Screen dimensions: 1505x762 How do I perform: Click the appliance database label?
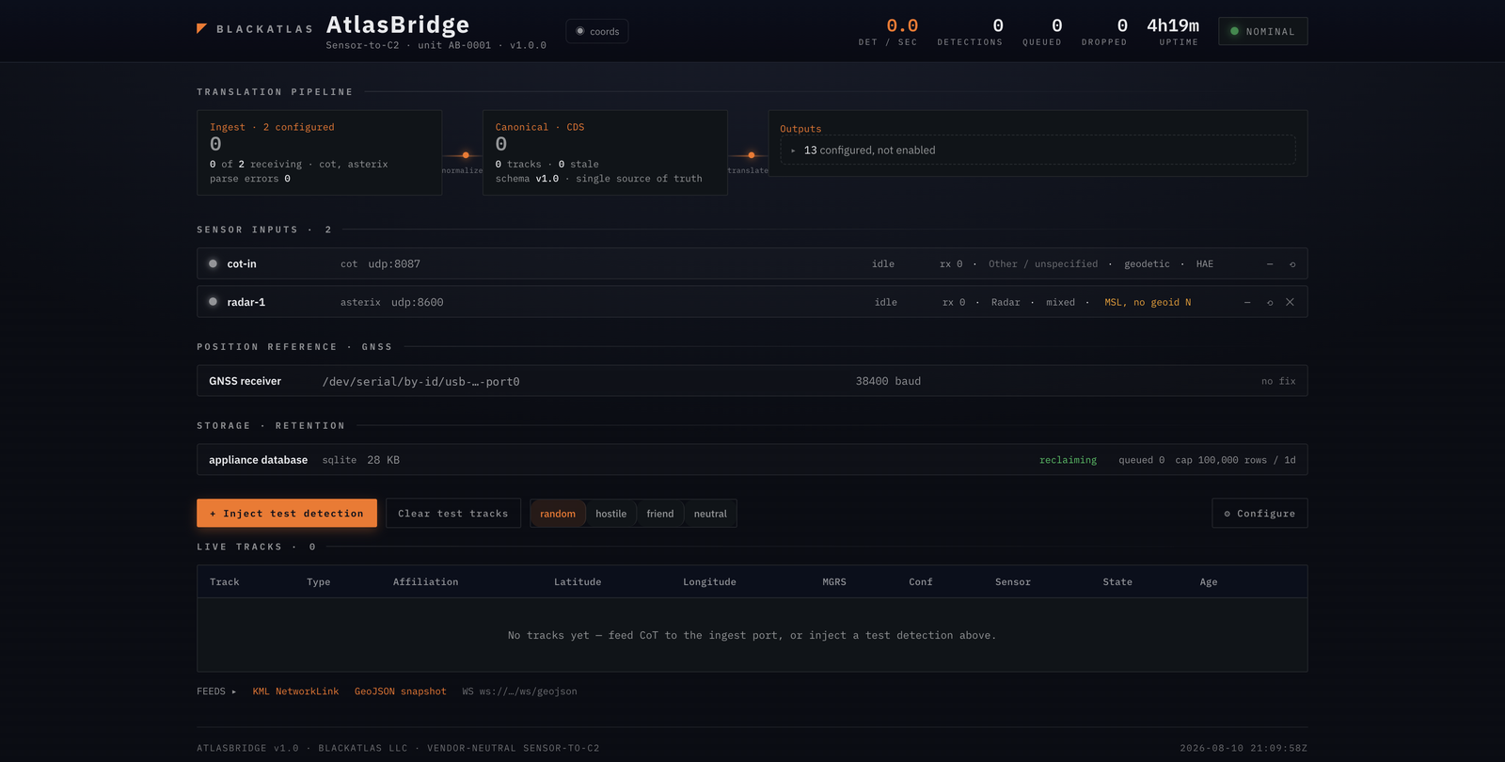[x=259, y=460]
